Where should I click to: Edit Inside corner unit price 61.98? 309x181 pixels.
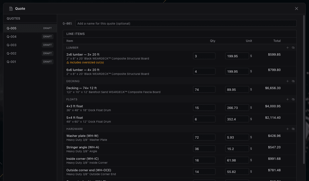(x=237, y=160)
